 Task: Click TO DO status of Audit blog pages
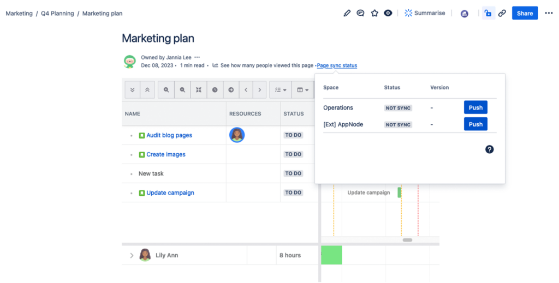point(293,135)
